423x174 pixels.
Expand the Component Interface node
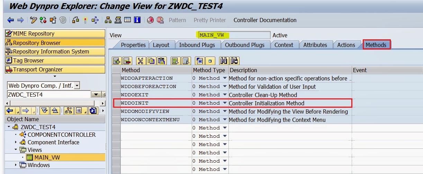(x=16, y=142)
